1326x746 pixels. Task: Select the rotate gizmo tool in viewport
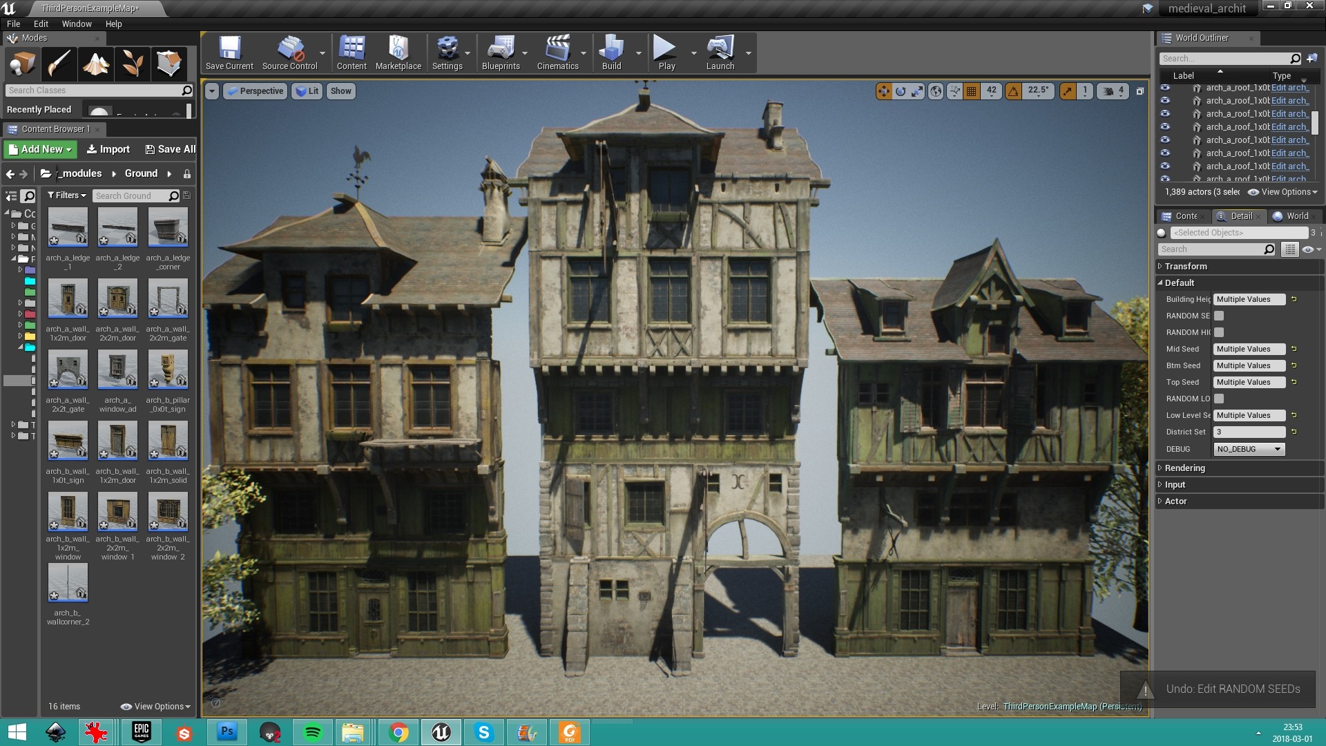[900, 91]
